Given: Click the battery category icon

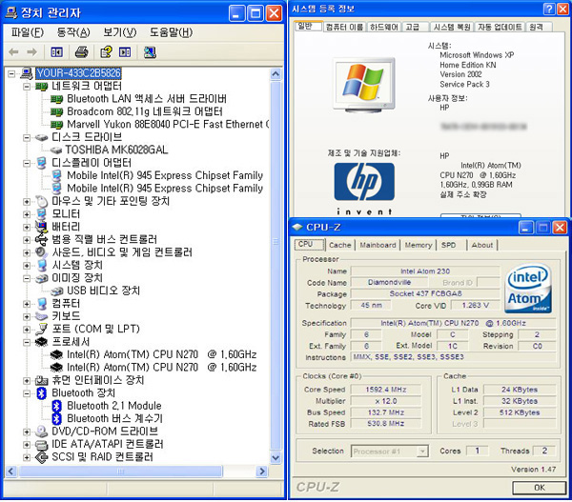Looking at the screenshot, I should tap(42, 227).
